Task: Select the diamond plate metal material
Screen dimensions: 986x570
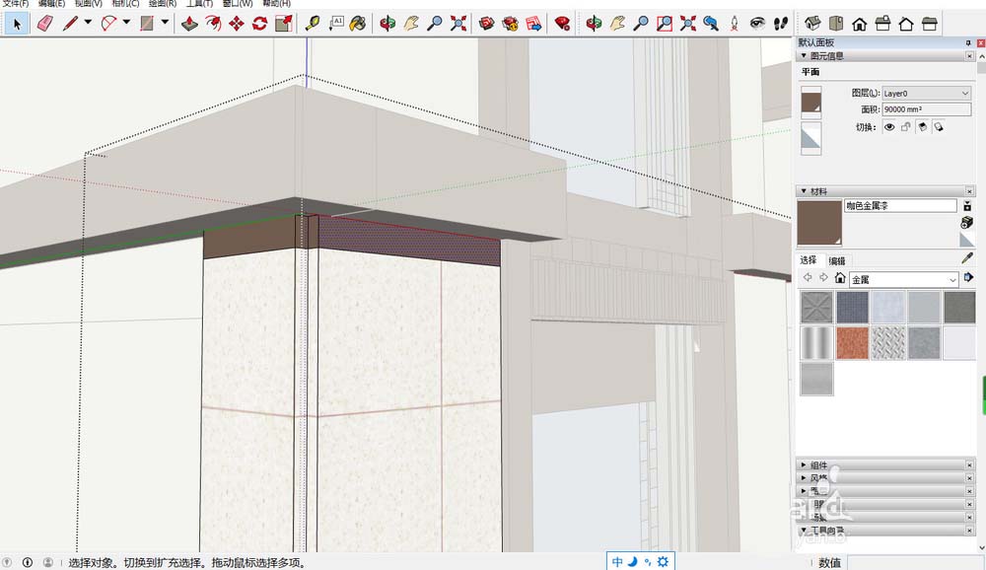Action: point(888,343)
